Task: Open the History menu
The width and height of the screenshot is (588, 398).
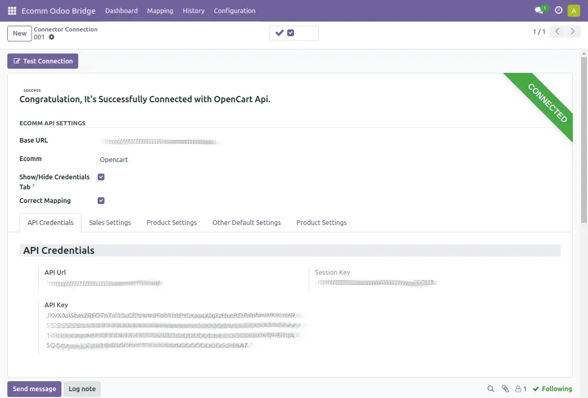Action: (x=193, y=10)
